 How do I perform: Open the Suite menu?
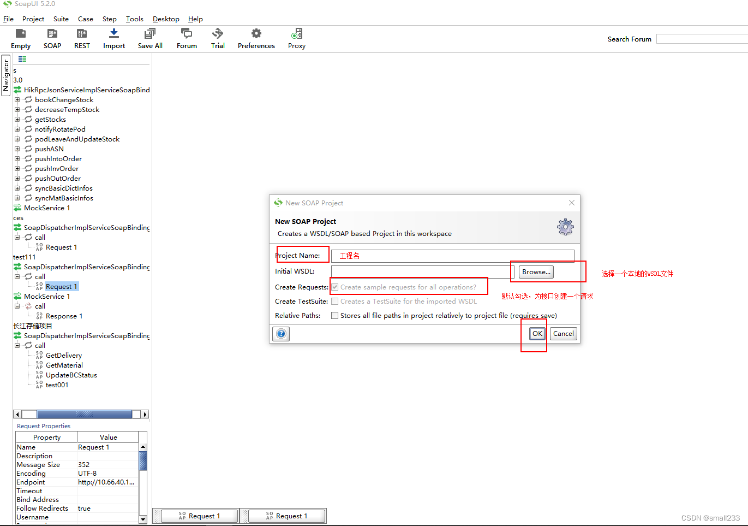(61, 19)
